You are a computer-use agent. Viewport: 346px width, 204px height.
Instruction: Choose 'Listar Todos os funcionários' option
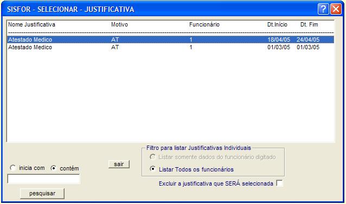[x=152, y=169]
